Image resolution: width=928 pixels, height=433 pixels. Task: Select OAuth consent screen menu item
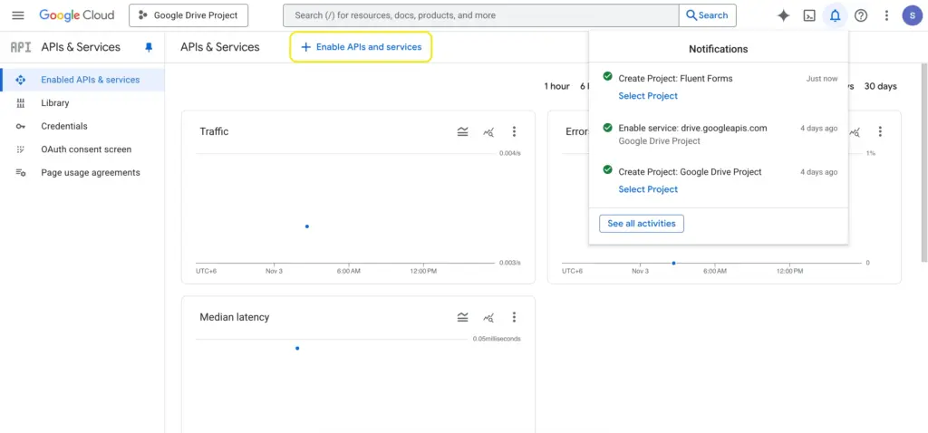(85, 149)
